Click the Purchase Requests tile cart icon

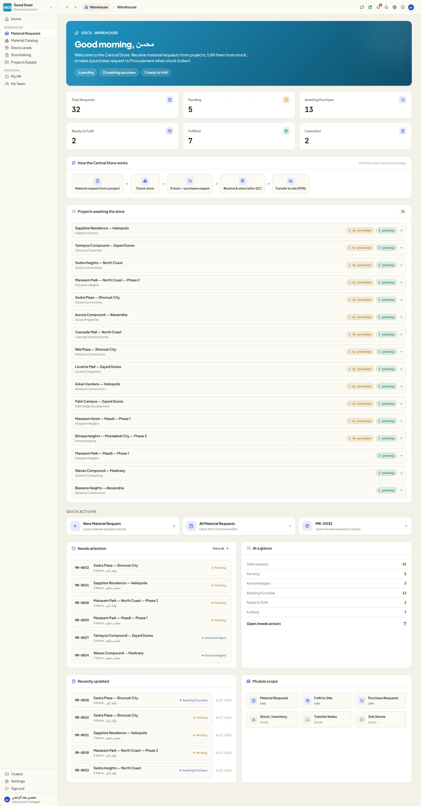tap(362, 701)
